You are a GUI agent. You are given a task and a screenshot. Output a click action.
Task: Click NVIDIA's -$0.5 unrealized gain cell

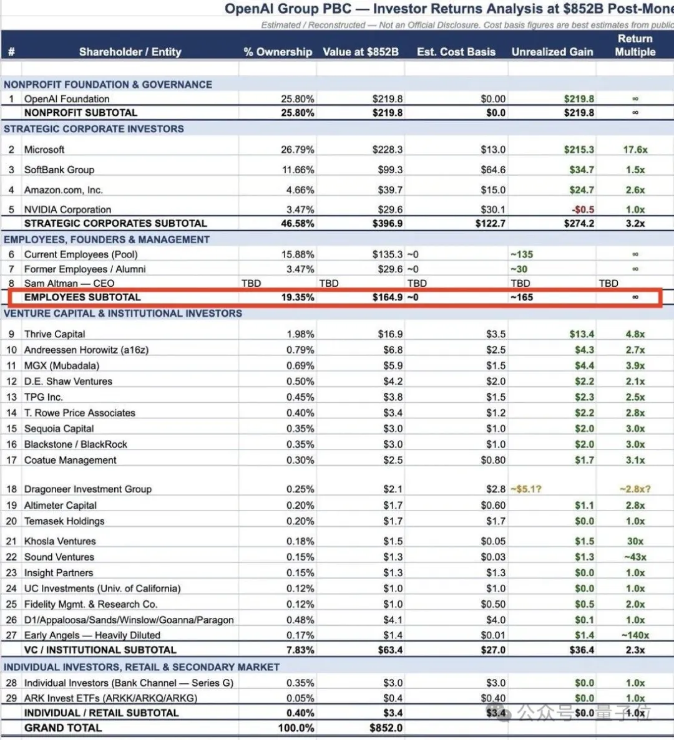(582, 209)
